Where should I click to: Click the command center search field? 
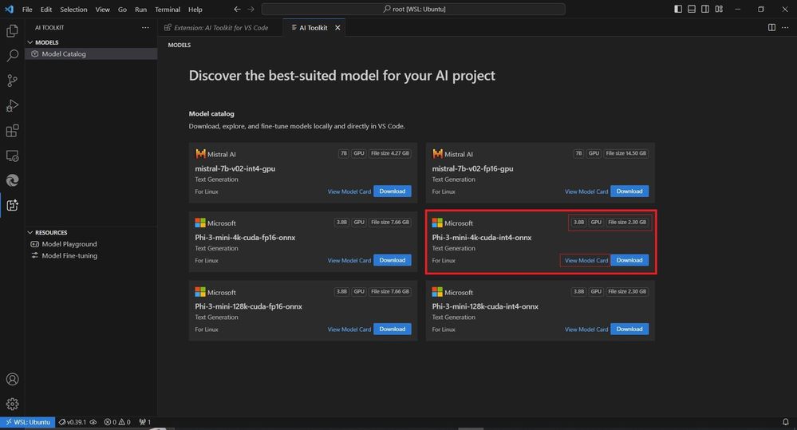[413, 9]
